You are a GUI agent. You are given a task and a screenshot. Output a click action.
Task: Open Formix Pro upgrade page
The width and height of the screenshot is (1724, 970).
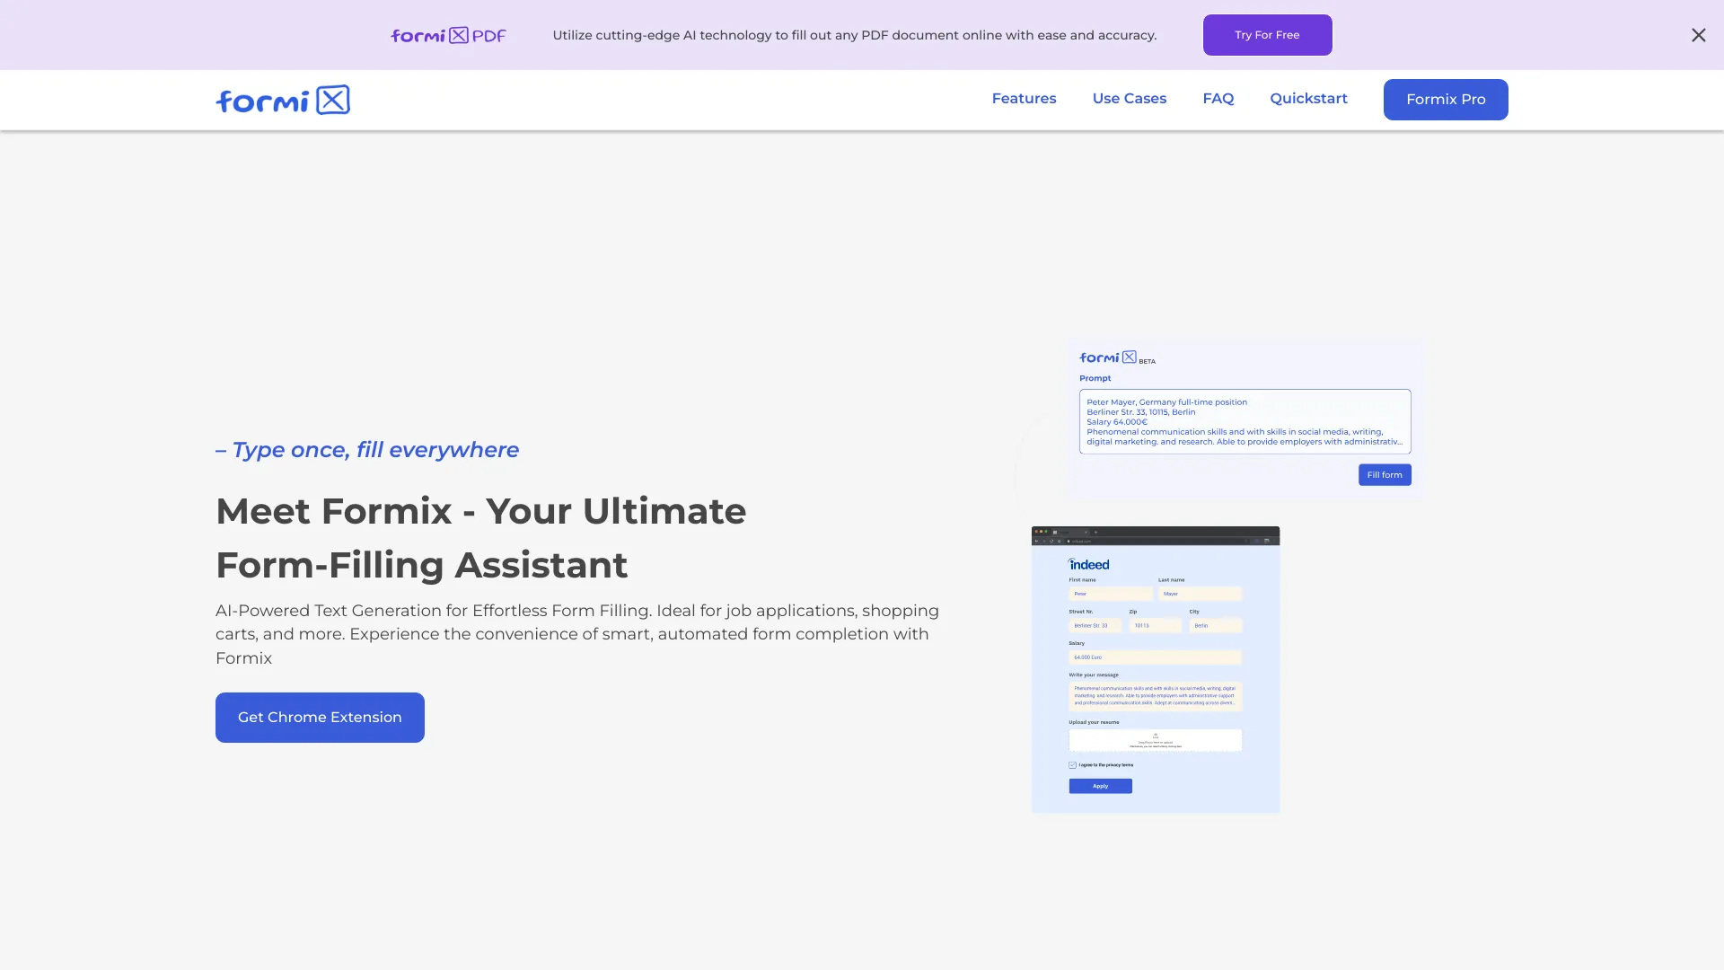[x=1446, y=98]
